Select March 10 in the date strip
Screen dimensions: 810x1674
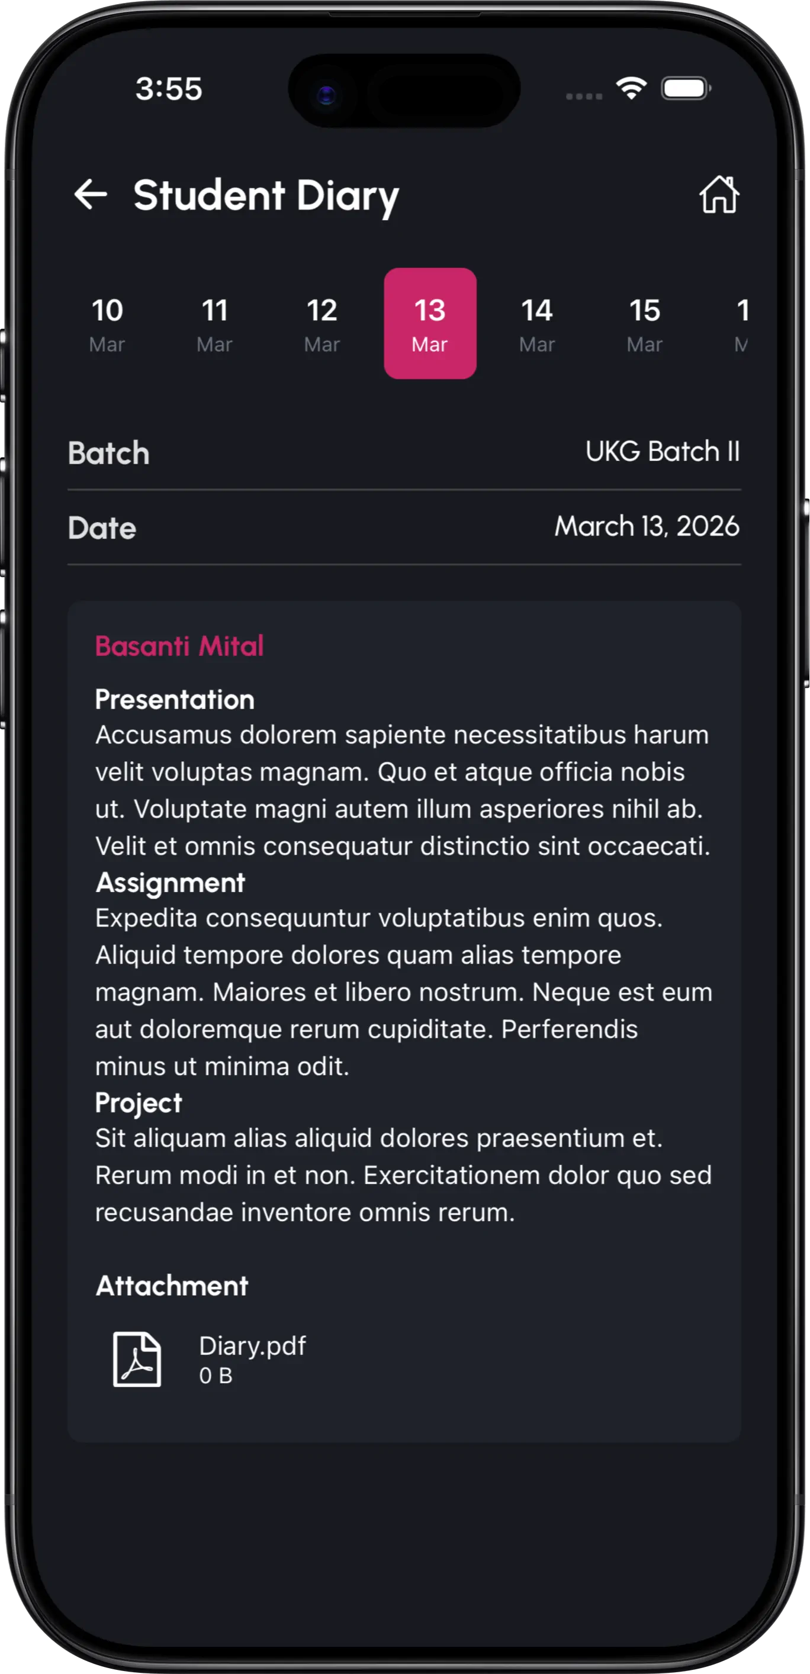(107, 323)
